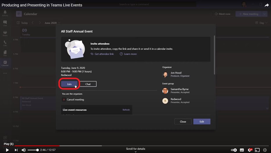Open the Apps icon in Teams sidebar

pyautogui.click(x=5, y=138)
